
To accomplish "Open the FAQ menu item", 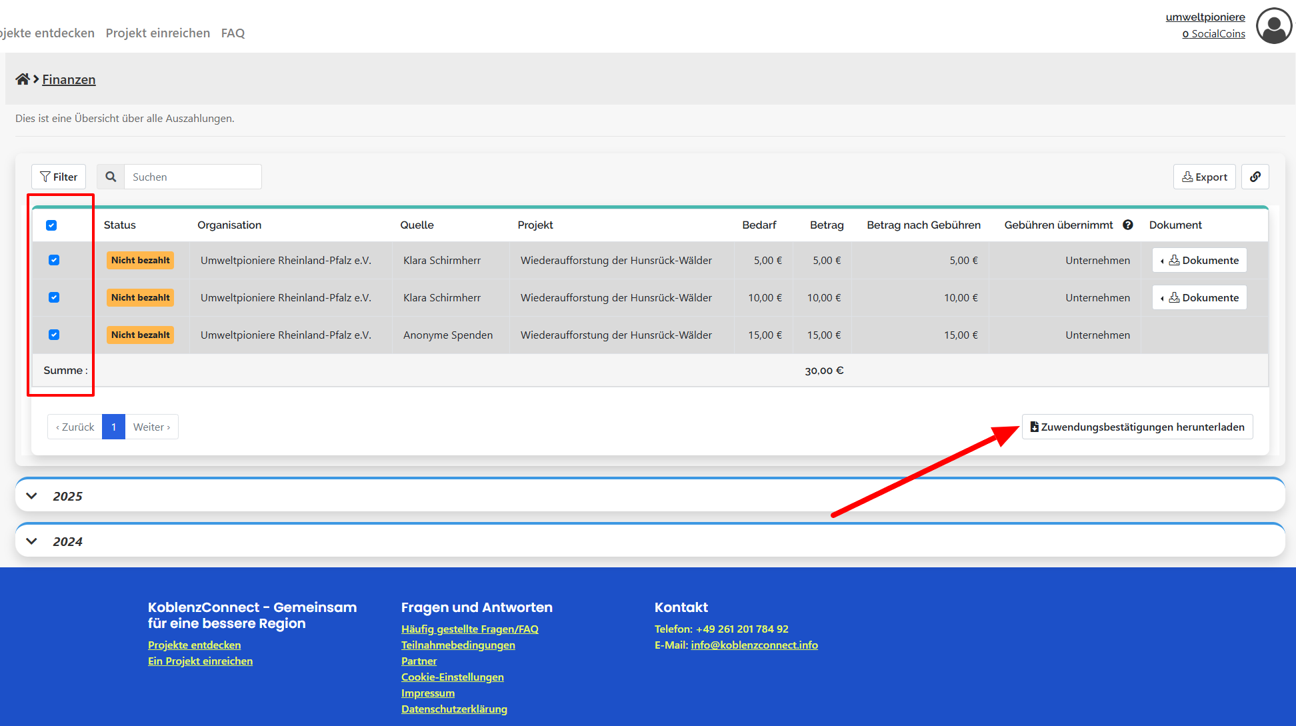I will (233, 33).
